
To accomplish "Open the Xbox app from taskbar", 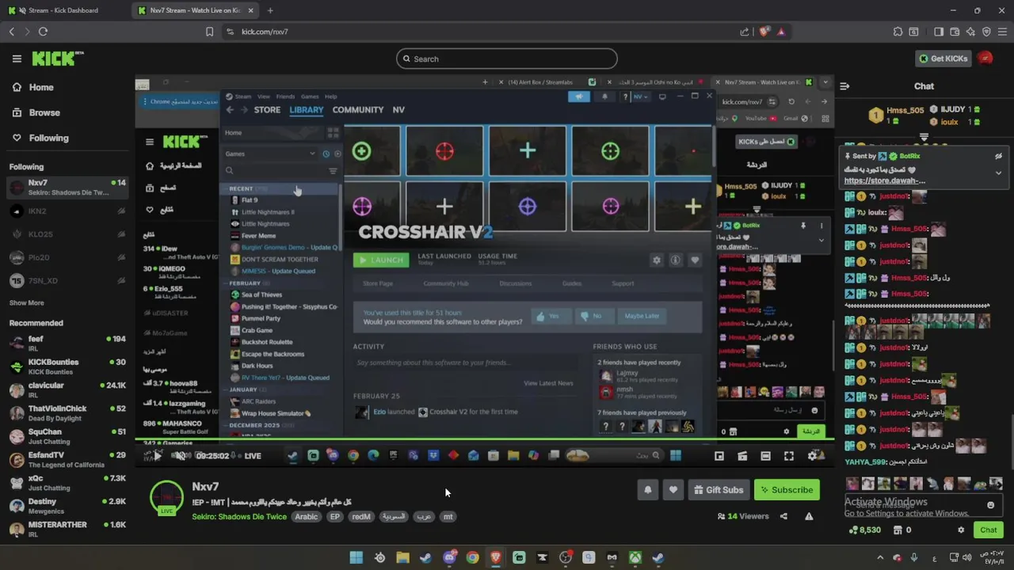I will 635,557.
